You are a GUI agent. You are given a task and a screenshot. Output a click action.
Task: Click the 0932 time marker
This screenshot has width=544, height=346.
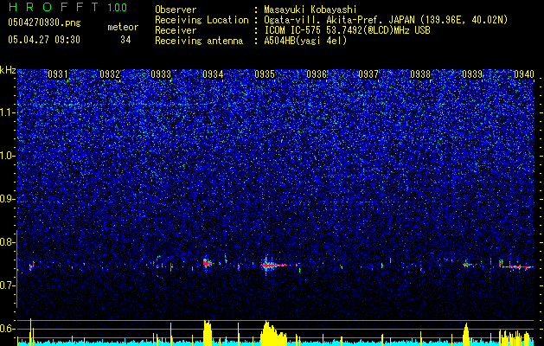click(x=110, y=74)
